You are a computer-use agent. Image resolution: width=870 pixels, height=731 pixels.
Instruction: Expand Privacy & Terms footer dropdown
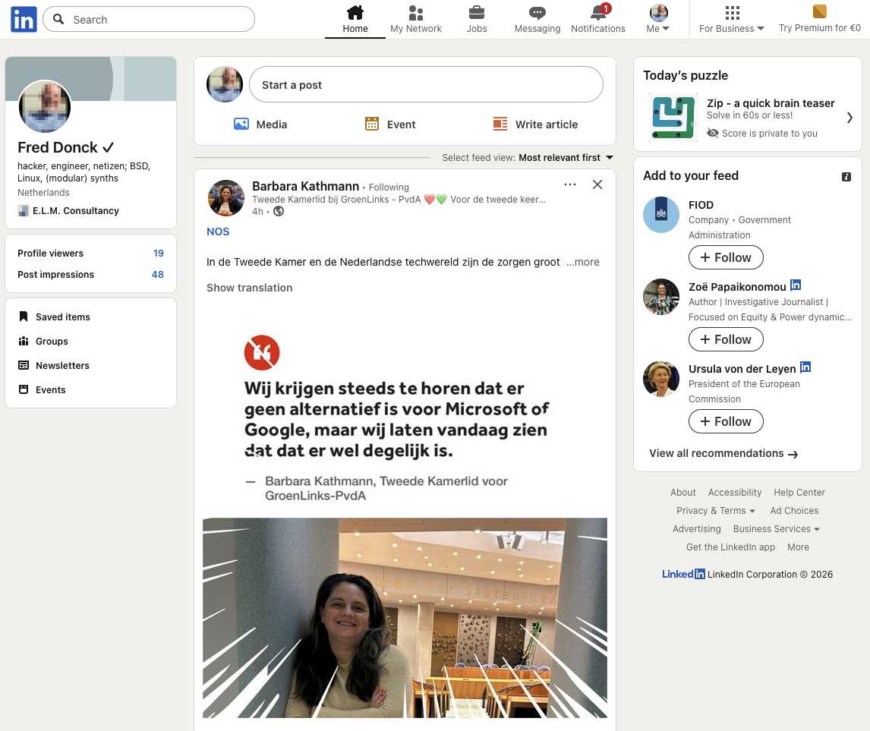point(715,511)
